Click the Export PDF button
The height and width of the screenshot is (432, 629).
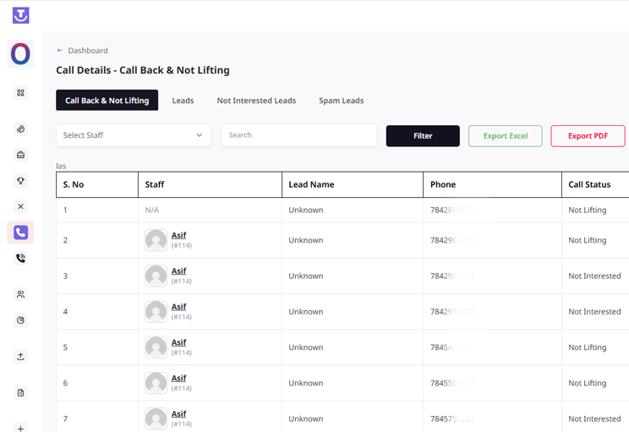click(588, 136)
